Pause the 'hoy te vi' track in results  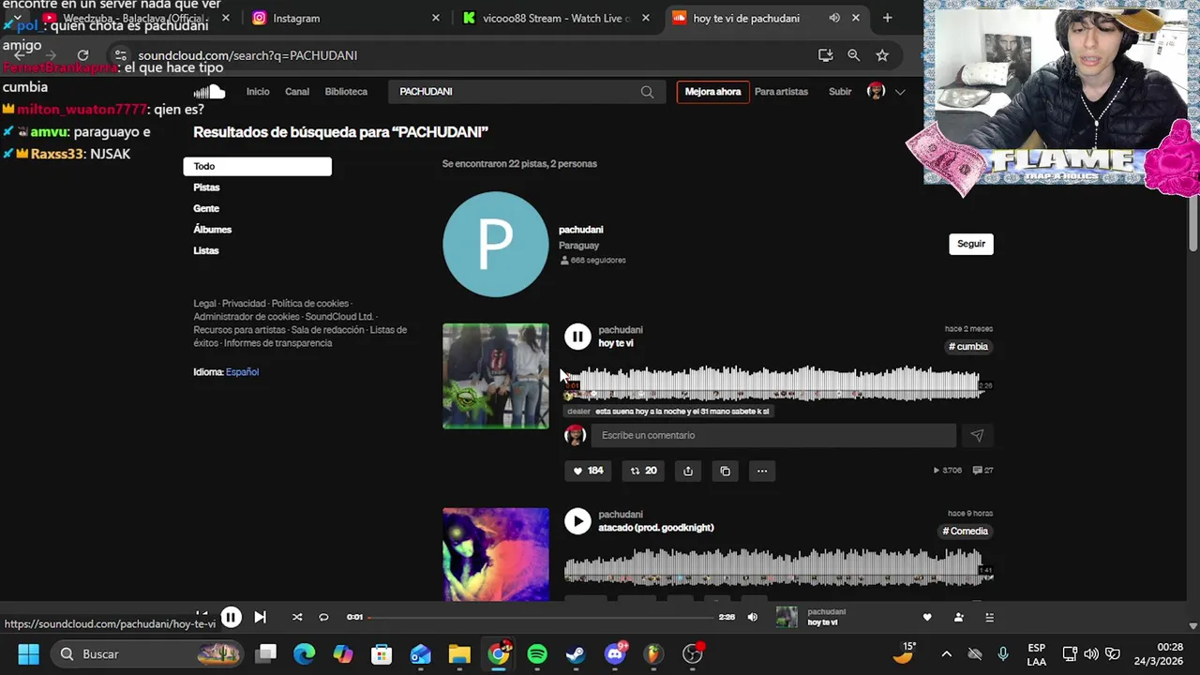tap(577, 336)
